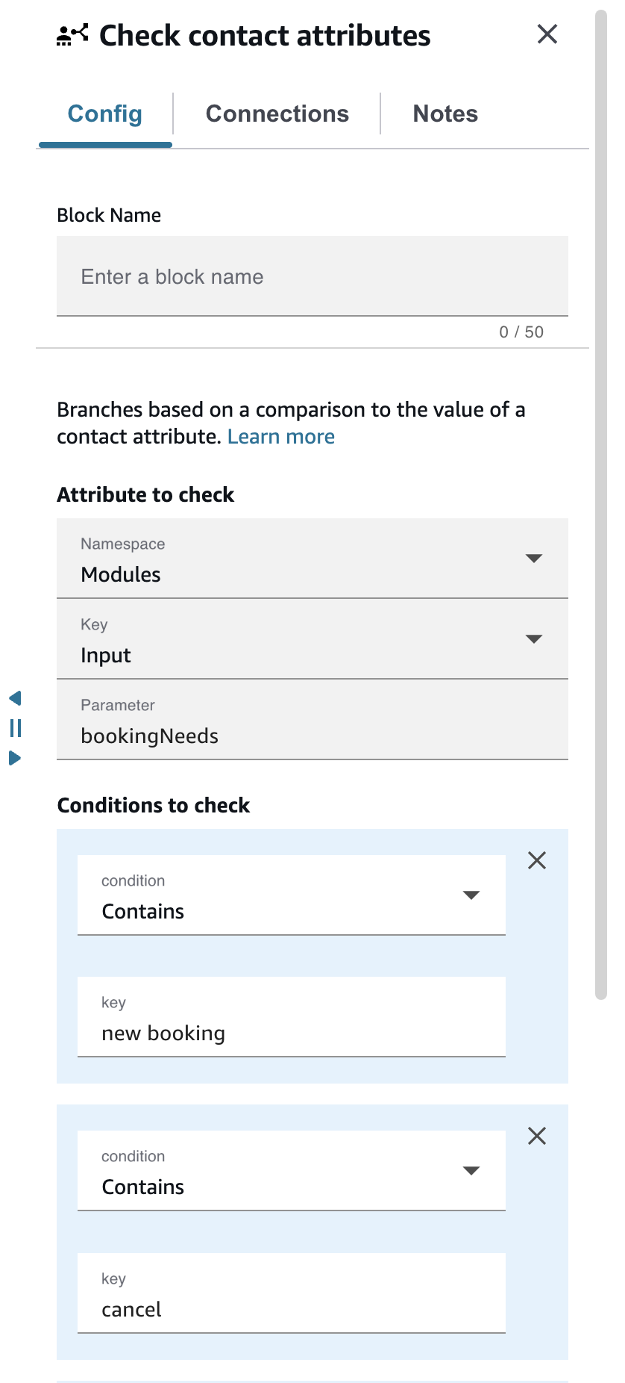Open the Connections tab

click(277, 114)
